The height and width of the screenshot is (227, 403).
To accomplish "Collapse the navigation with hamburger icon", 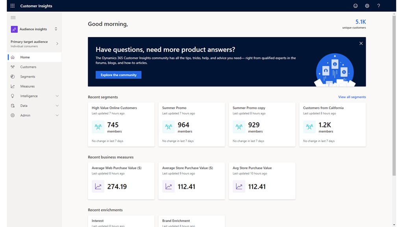I will point(13,17).
